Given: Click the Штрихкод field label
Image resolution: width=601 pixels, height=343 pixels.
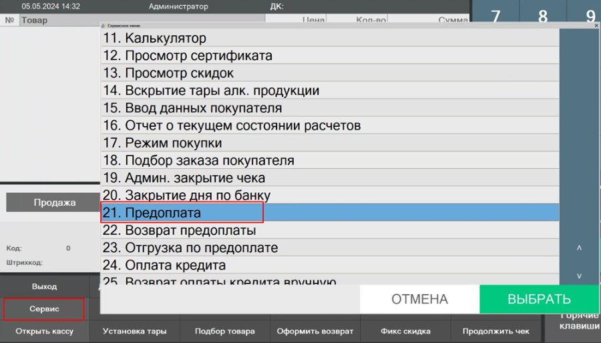Looking at the screenshot, I should [x=25, y=263].
